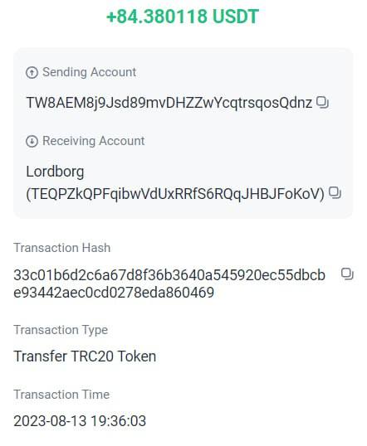Click the Sending Account label

click(89, 72)
